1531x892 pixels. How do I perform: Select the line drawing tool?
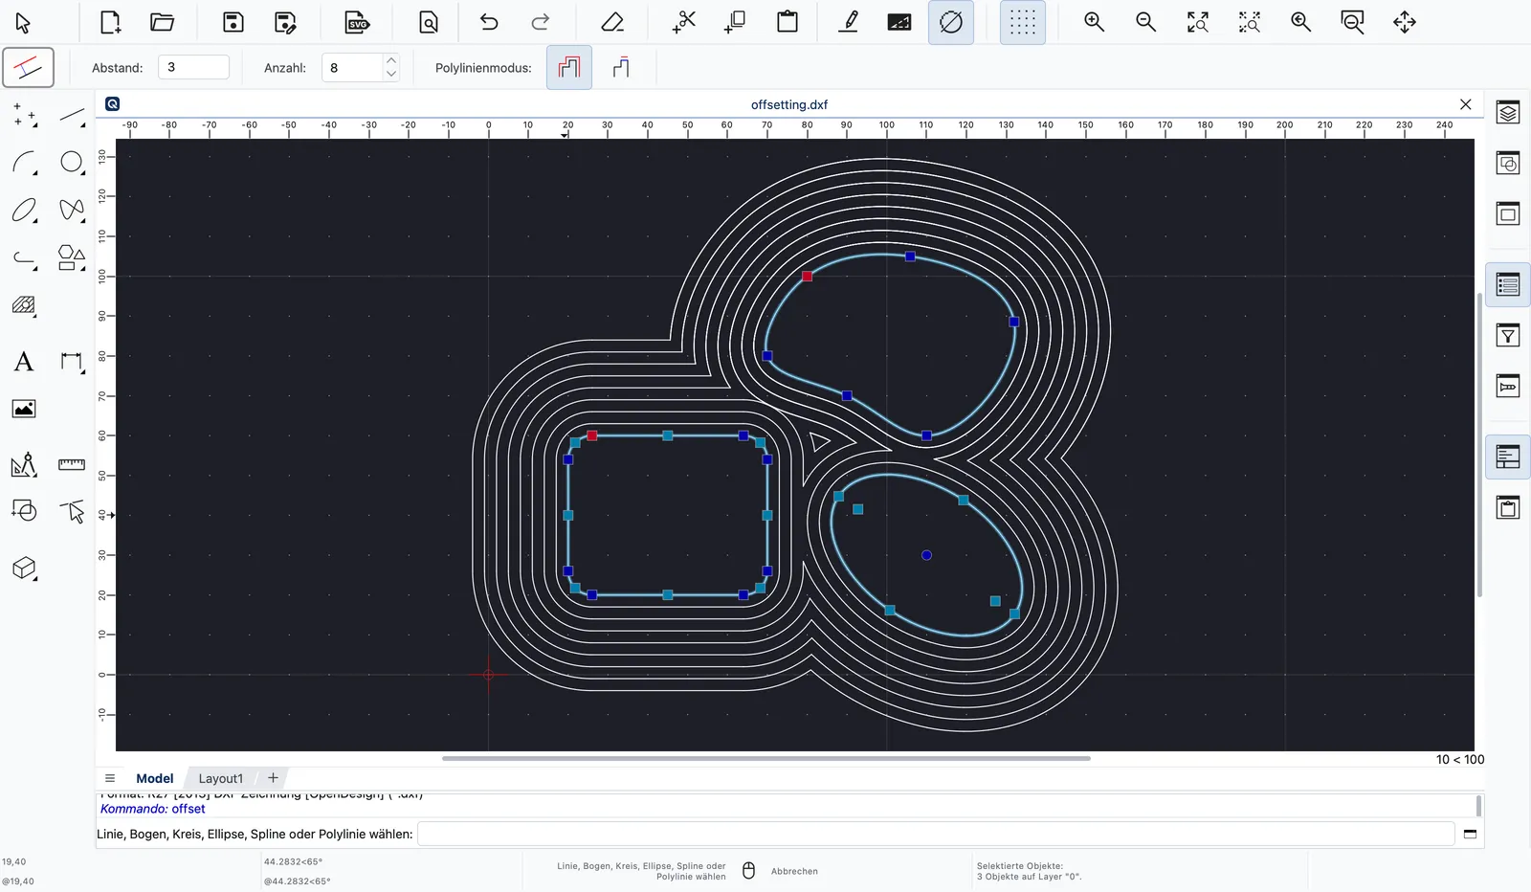pyautogui.click(x=72, y=117)
